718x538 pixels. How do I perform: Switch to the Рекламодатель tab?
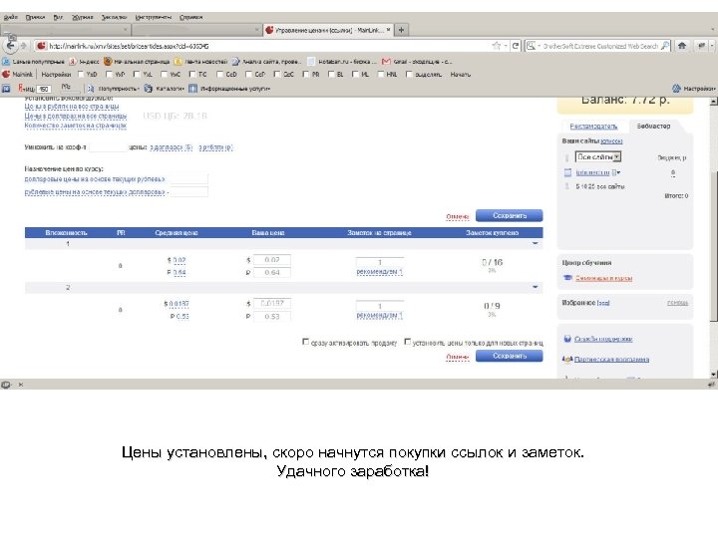click(x=593, y=126)
